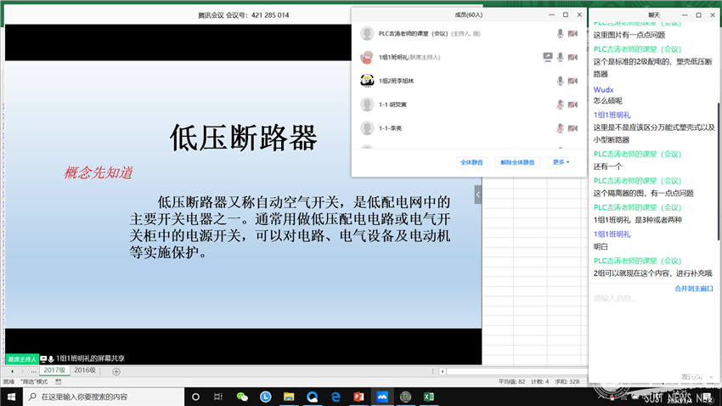Open Excel from the taskbar

[x=429, y=397]
